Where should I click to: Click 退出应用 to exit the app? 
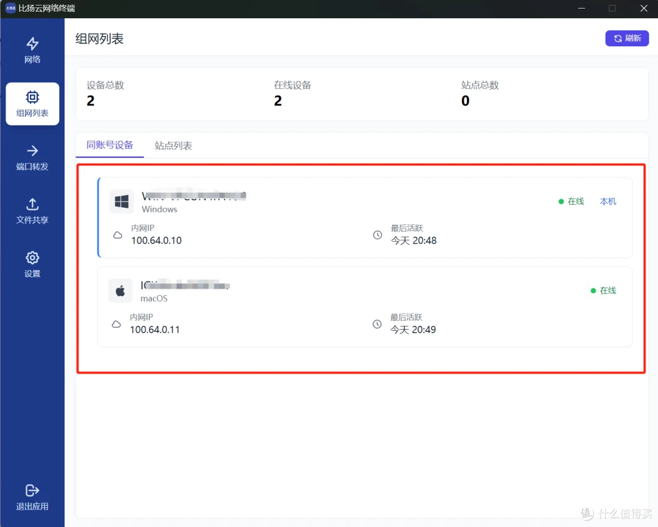(32, 498)
